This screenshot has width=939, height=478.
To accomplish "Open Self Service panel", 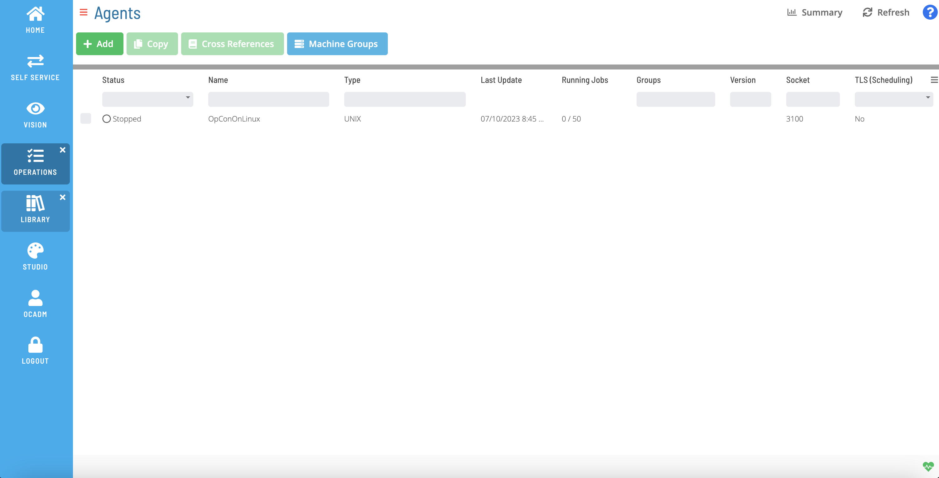I will pyautogui.click(x=35, y=67).
